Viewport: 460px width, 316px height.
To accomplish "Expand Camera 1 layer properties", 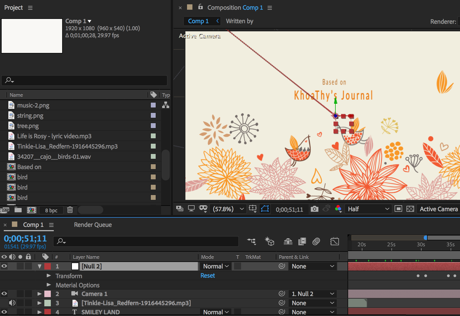I will click(39, 294).
